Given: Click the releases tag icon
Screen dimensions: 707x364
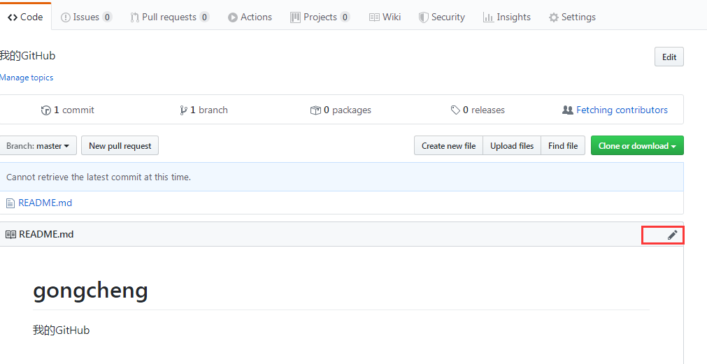Looking at the screenshot, I should pyautogui.click(x=455, y=110).
